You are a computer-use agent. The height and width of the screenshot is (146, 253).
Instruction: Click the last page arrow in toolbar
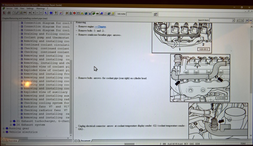41,13
